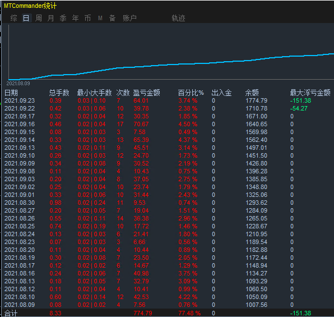Image resolution: width=334 pixels, height=317 pixels.
Task: Click the 2021.08.09 chart date marker
Action: [x=18, y=84]
